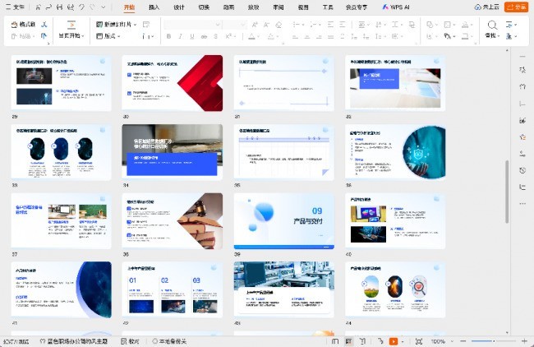This screenshot has width=534, height=347.
Task: Toggle superscript X² button
Action: (228, 36)
